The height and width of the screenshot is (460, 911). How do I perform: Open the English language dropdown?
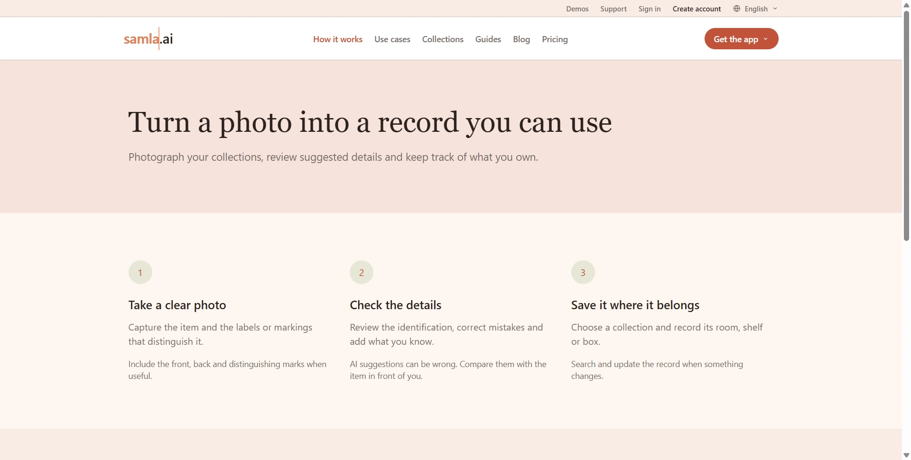point(755,9)
